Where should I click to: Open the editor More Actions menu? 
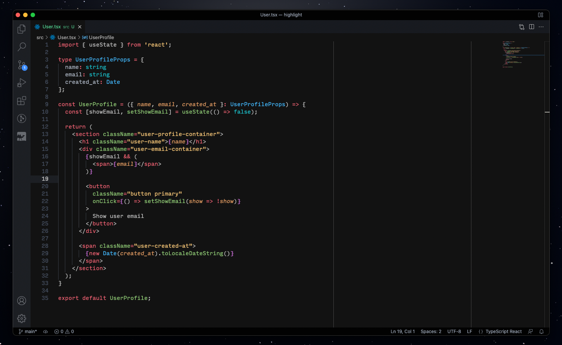tap(541, 27)
